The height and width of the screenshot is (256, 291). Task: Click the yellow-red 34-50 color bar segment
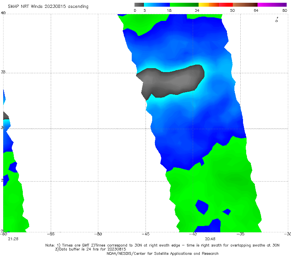pyautogui.click(x=215, y=5)
